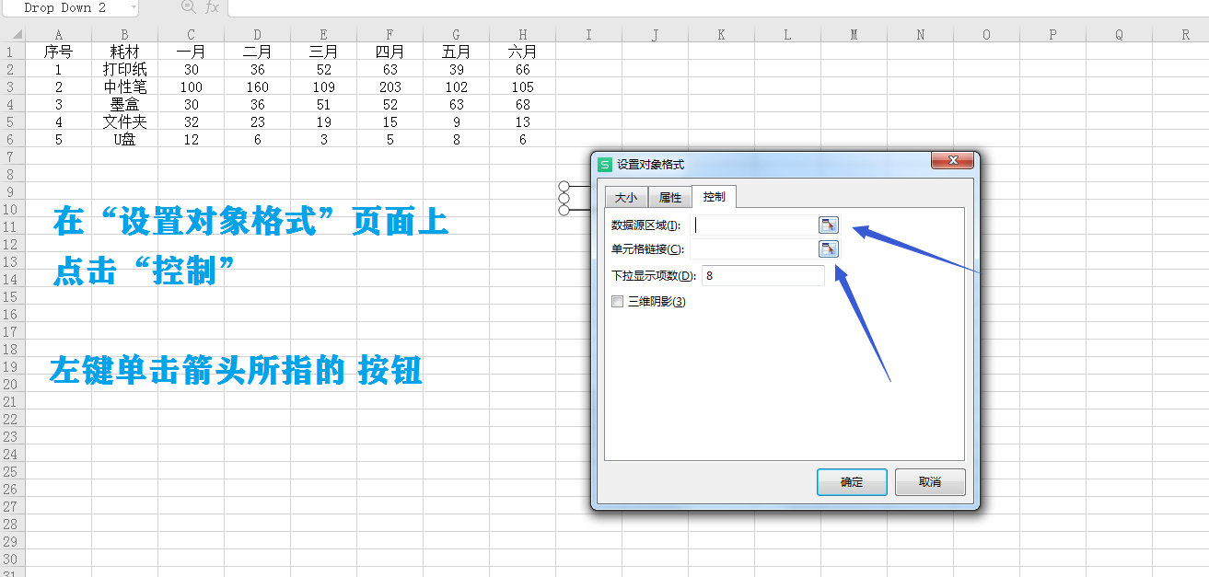Click the 下拉显示项数 field showing 8
1209x577 pixels.
click(x=763, y=275)
